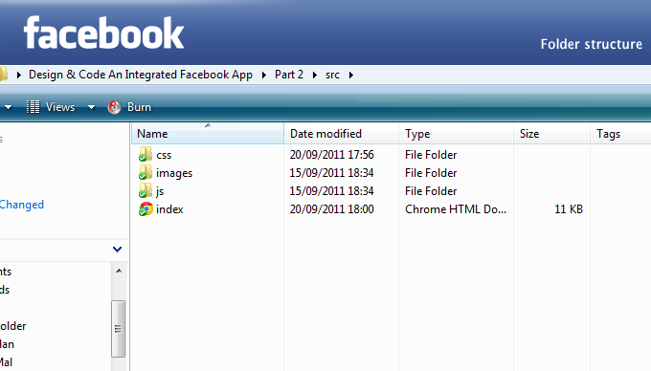Click date 20/09/2011 18:00

tap(332, 209)
